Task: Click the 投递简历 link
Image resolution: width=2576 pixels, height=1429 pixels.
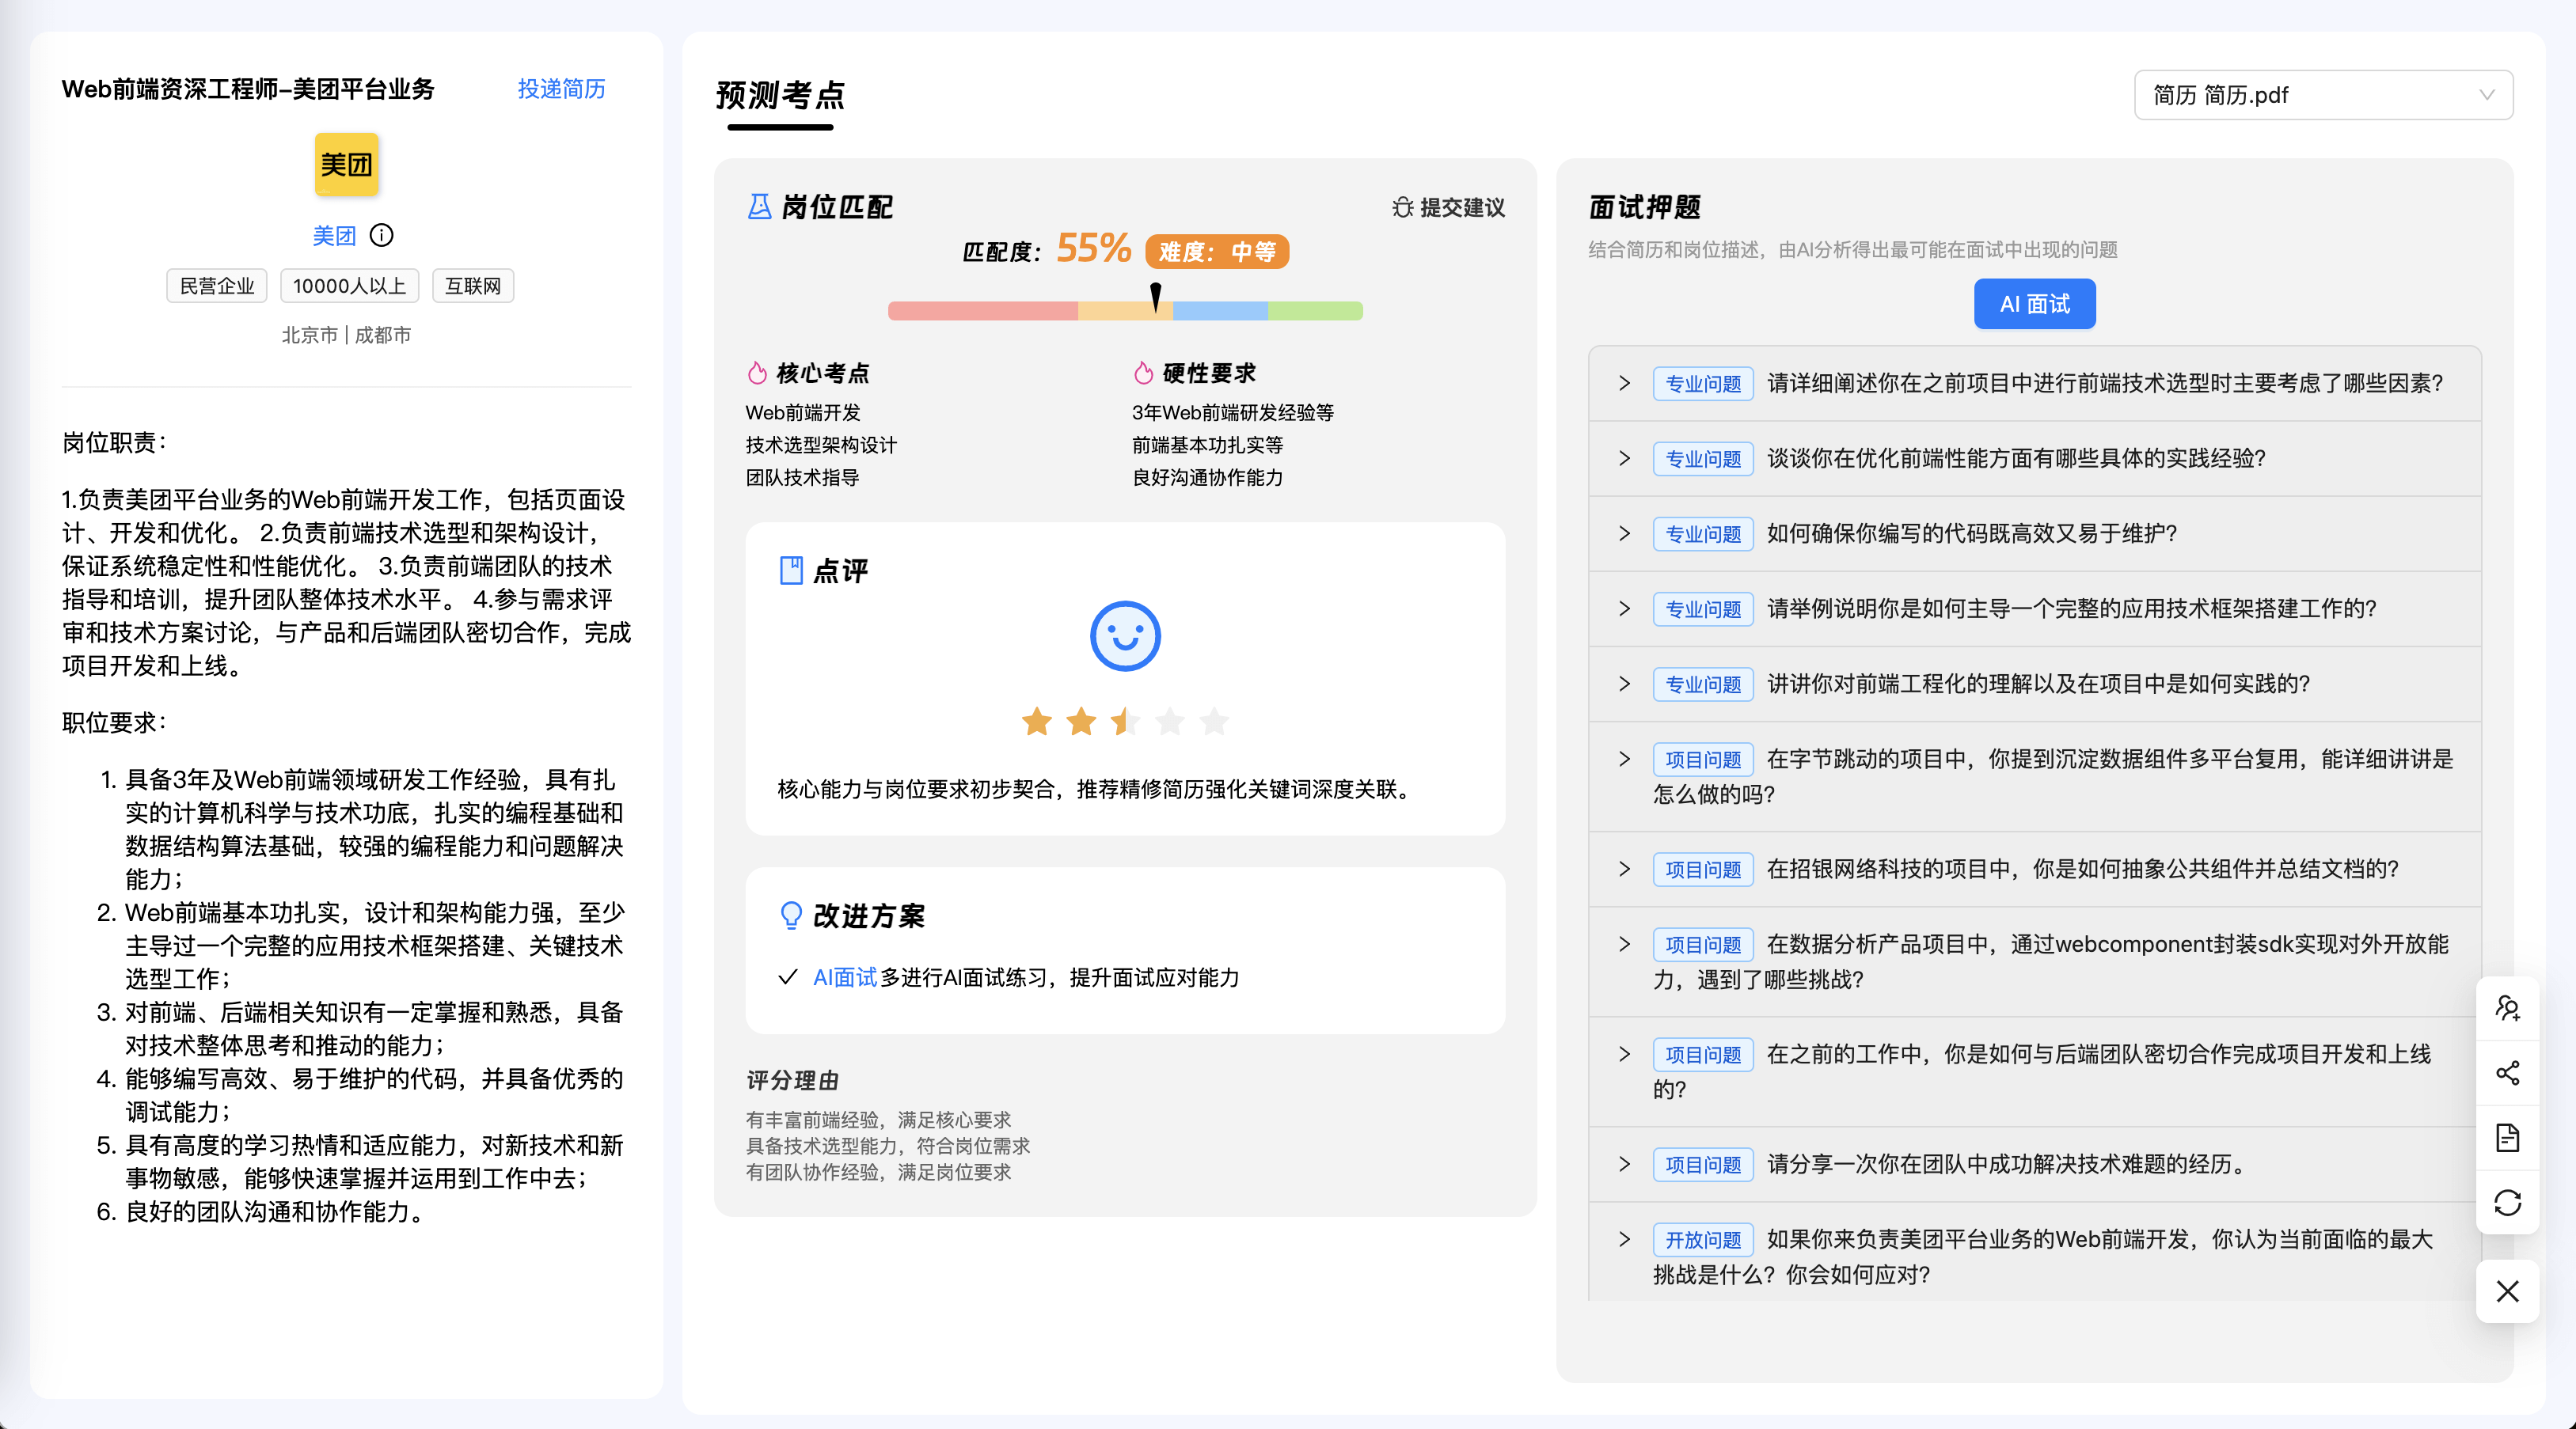Action: (x=561, y=89)
